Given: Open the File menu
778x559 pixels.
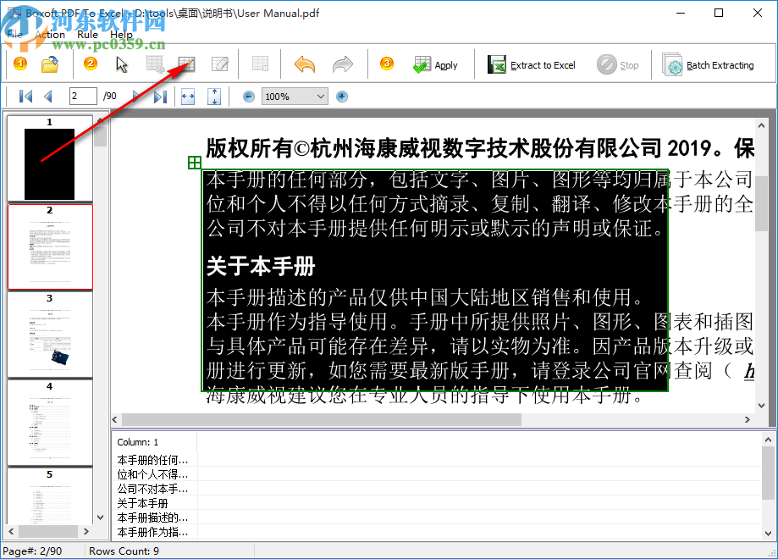Looking at the screenshot, I should tap(14, 35).
